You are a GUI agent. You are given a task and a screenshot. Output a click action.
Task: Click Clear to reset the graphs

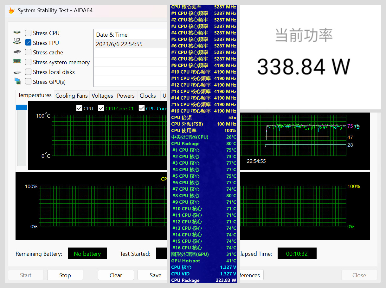coord(116,275)
